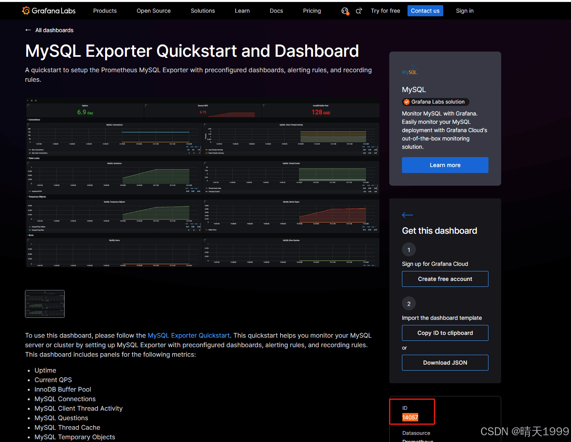The height and width of the screenshot is (442, 571).
Task: Click the Current QPS list item
Action: [x=53, y=380]
